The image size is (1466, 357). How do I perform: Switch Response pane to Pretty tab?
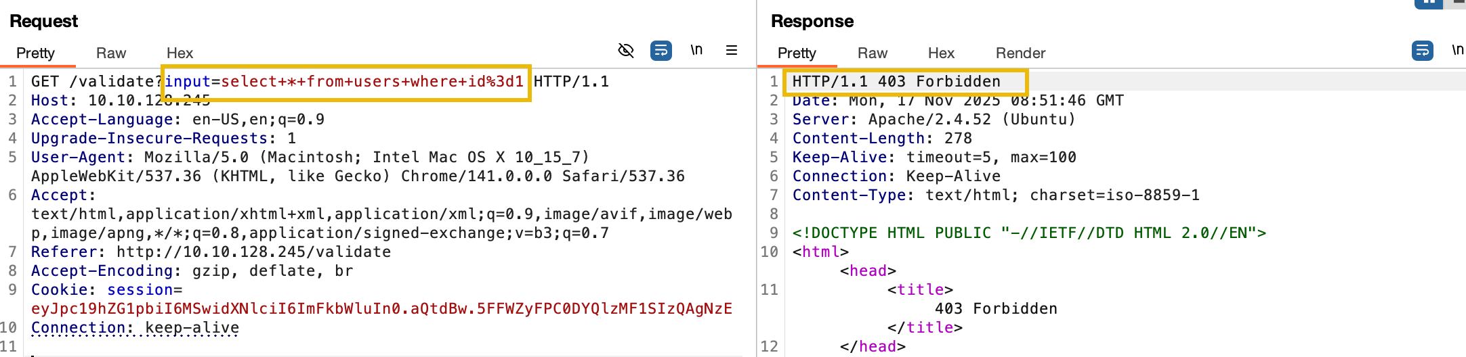click(797, 53)
